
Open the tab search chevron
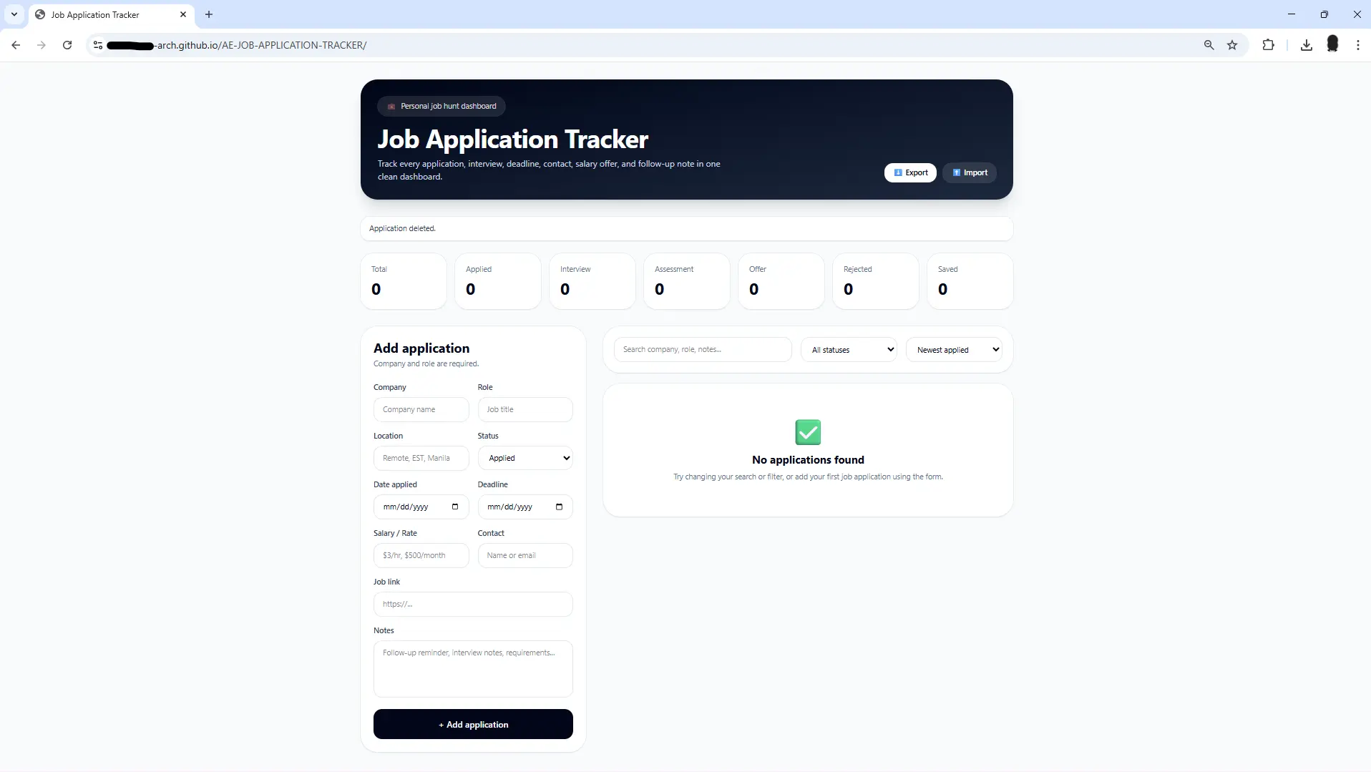point(14,14)
